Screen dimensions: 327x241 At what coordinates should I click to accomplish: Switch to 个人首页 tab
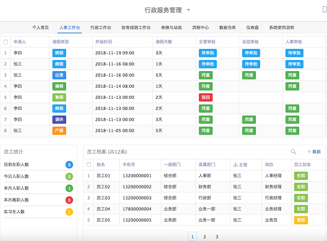40,28
